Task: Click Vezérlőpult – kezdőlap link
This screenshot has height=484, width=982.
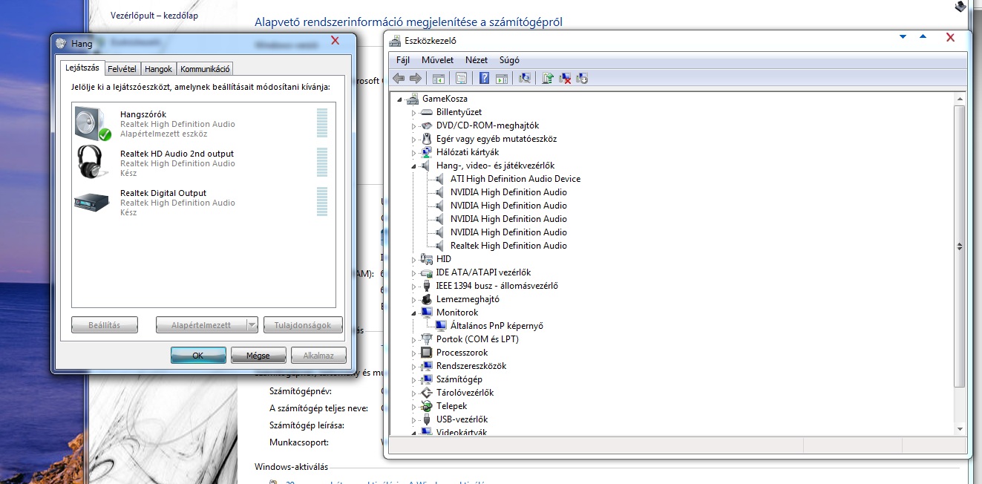Action: pos(154,15)
